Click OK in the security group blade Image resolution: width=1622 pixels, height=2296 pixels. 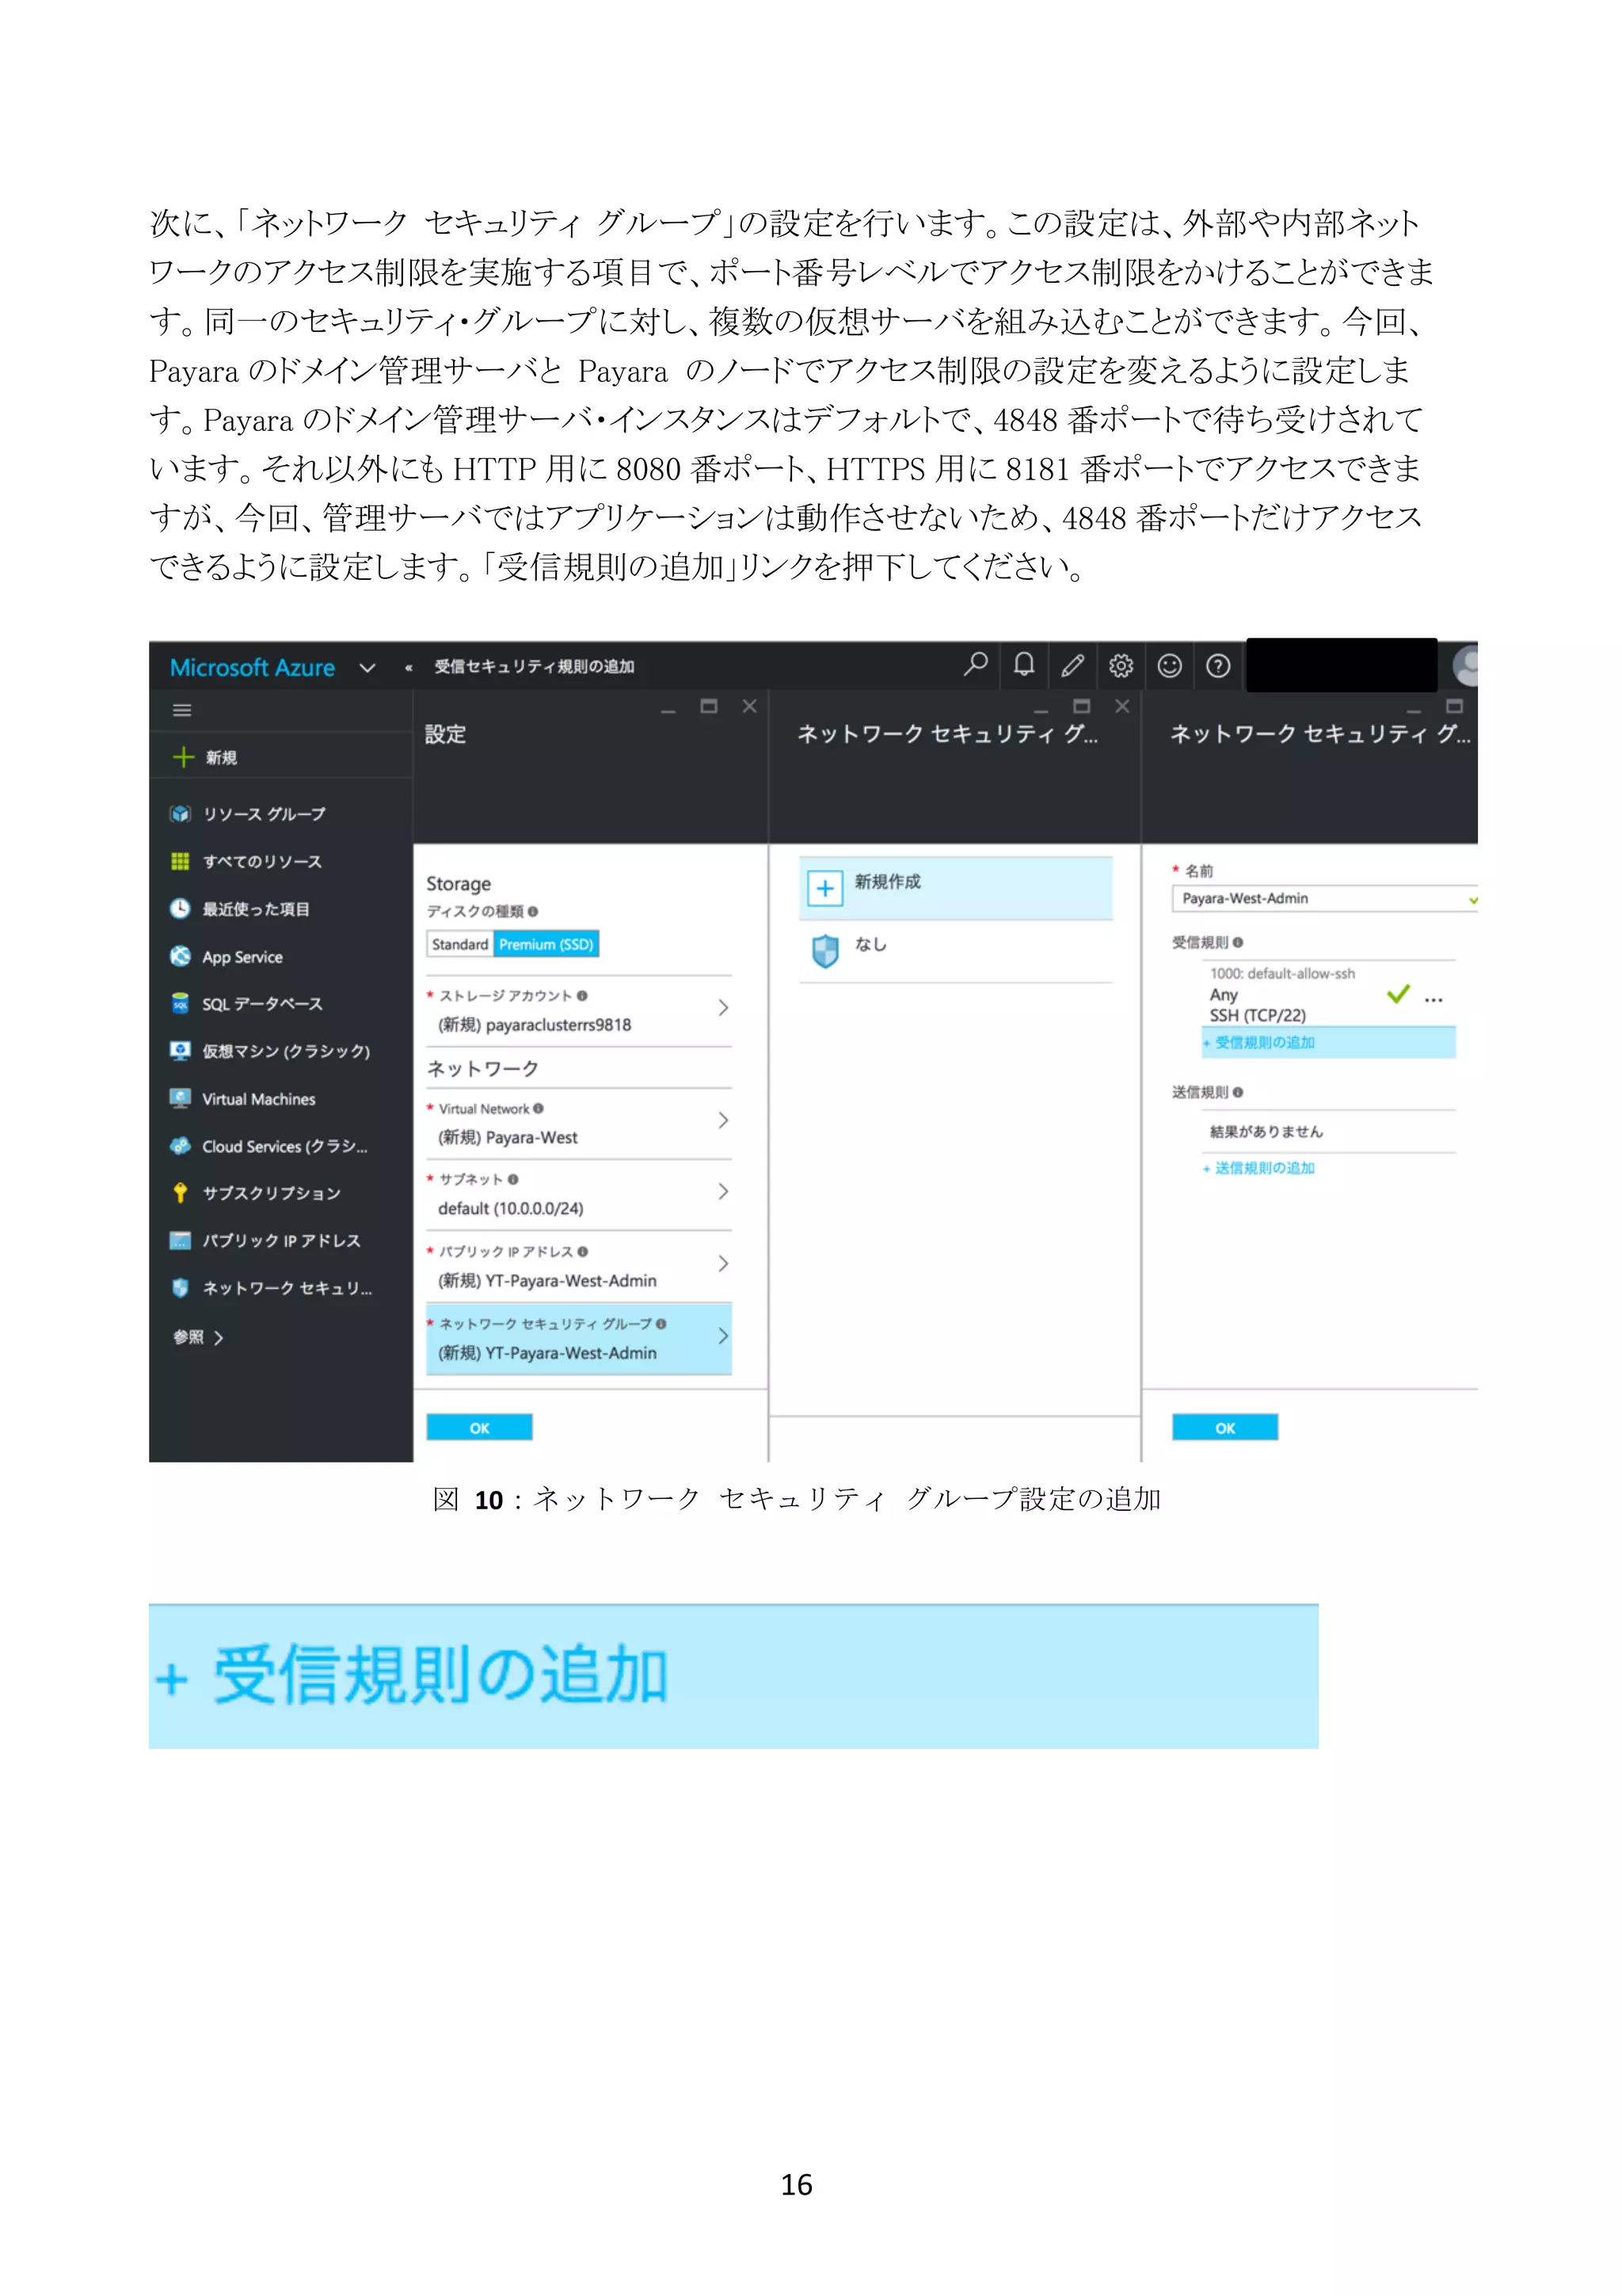[1224, 1427]
